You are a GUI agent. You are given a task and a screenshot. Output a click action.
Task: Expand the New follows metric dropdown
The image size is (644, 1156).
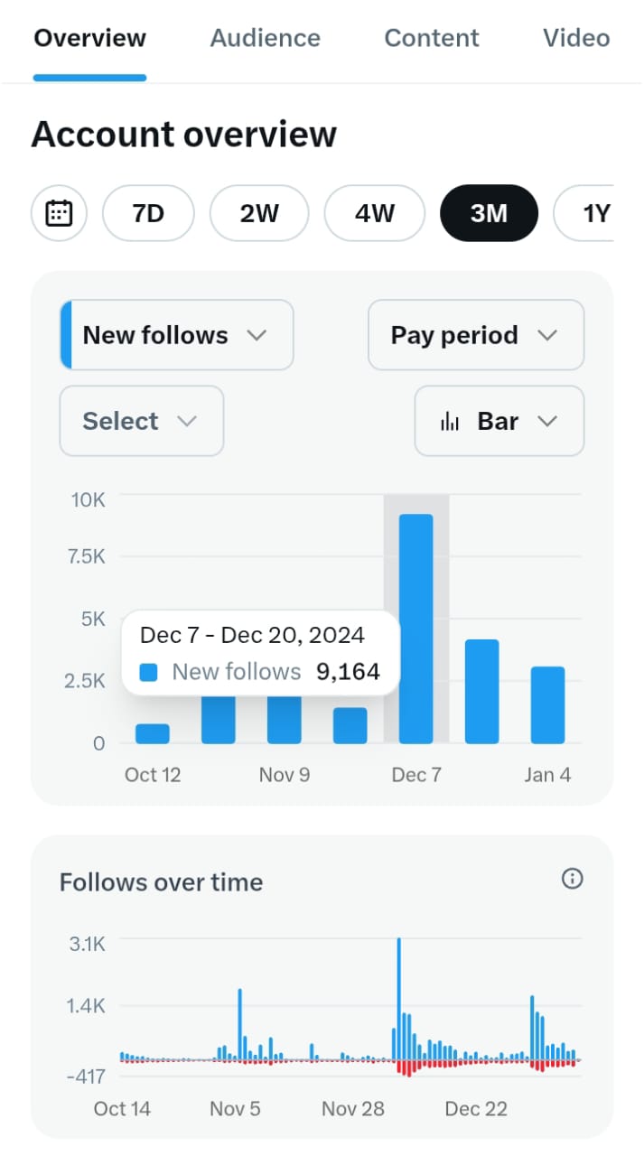pyautogui.click(x=177, y=335)
